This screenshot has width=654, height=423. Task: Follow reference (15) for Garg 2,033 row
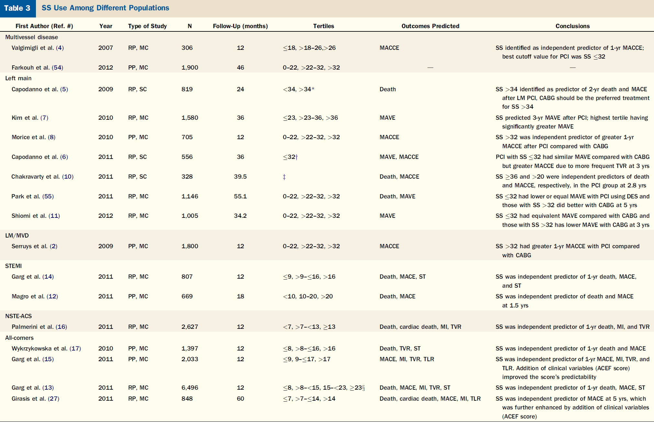[x=48, y=359]
